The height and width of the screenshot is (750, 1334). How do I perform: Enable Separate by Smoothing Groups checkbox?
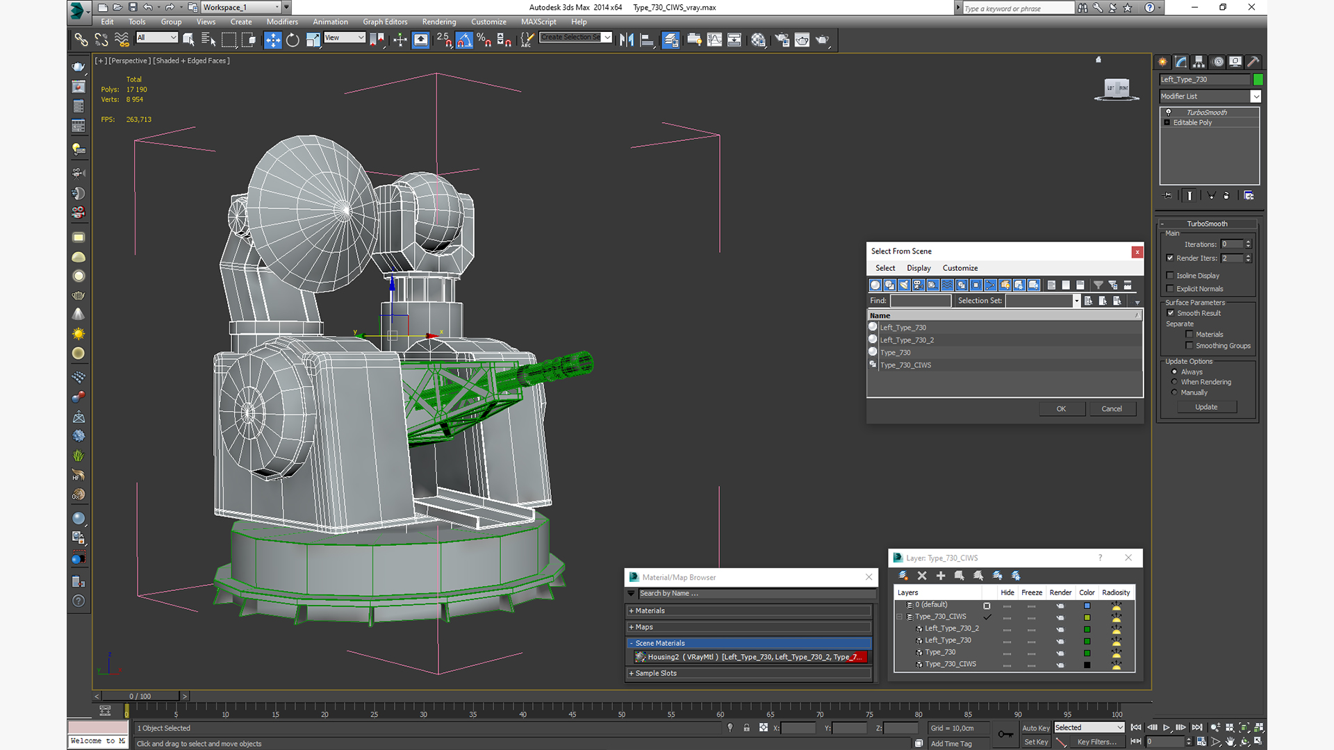[1189, 346]
